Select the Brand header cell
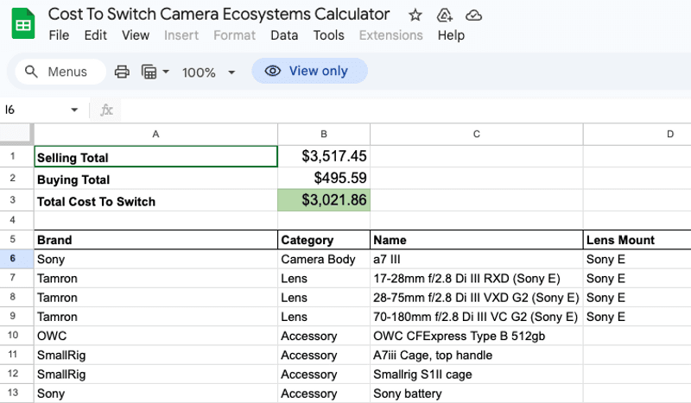This screenshot has height=403, width=691. [156, 240]
